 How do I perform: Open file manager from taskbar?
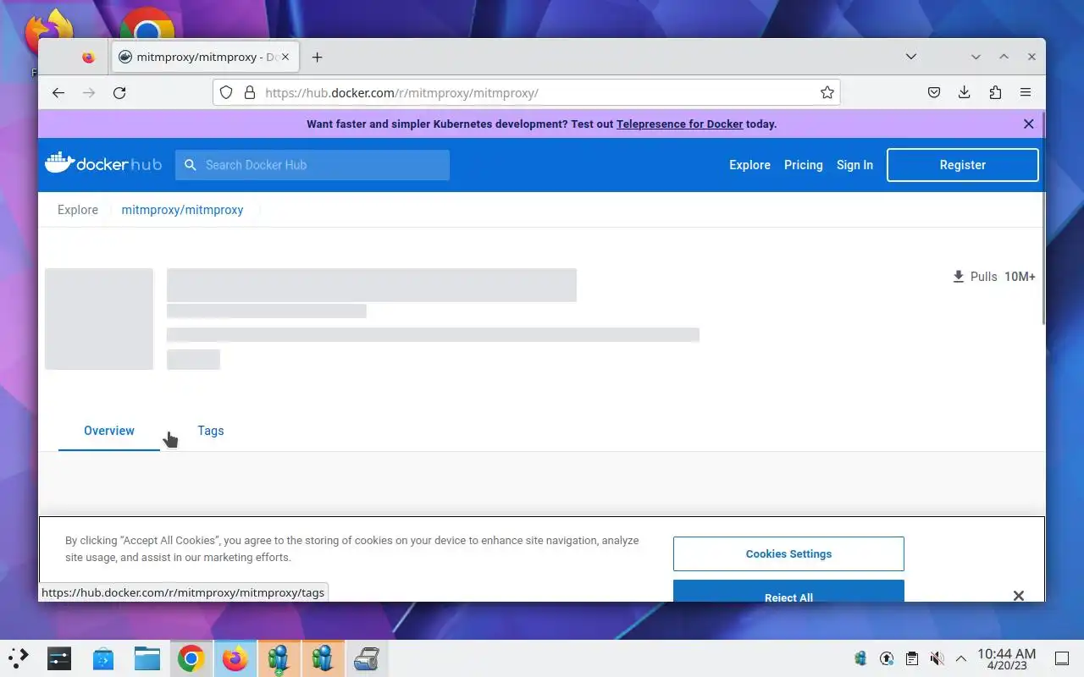tap(147, 658)
